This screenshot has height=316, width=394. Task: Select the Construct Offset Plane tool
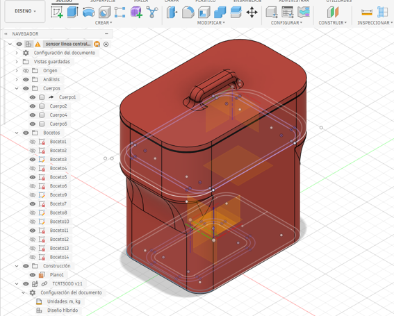point(333,12)
